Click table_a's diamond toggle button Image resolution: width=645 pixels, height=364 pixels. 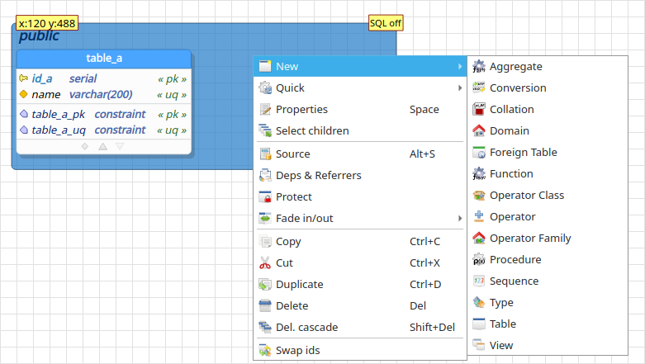[x=85, y=146]
